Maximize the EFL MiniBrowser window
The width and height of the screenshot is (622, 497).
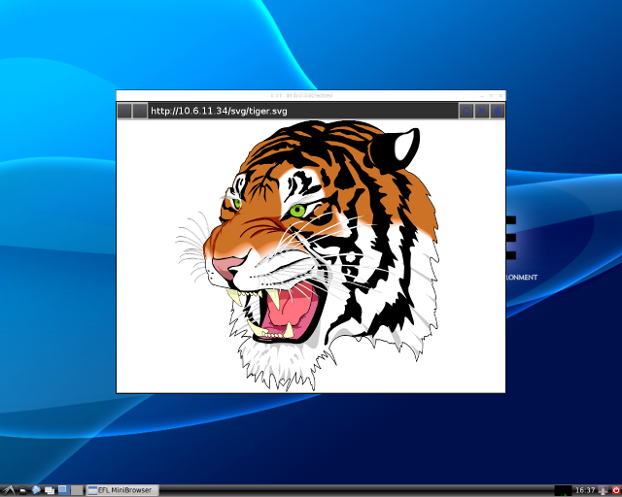[491, 95]
